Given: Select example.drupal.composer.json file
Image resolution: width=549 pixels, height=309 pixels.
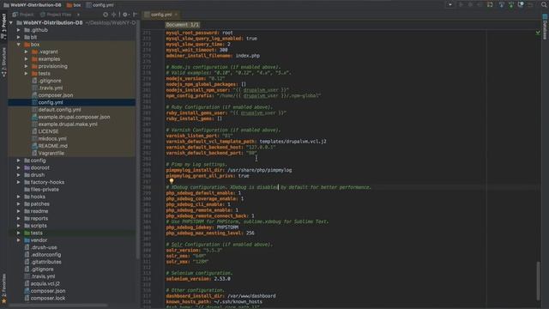Looking at the screenshot, I should pos(70,117).
